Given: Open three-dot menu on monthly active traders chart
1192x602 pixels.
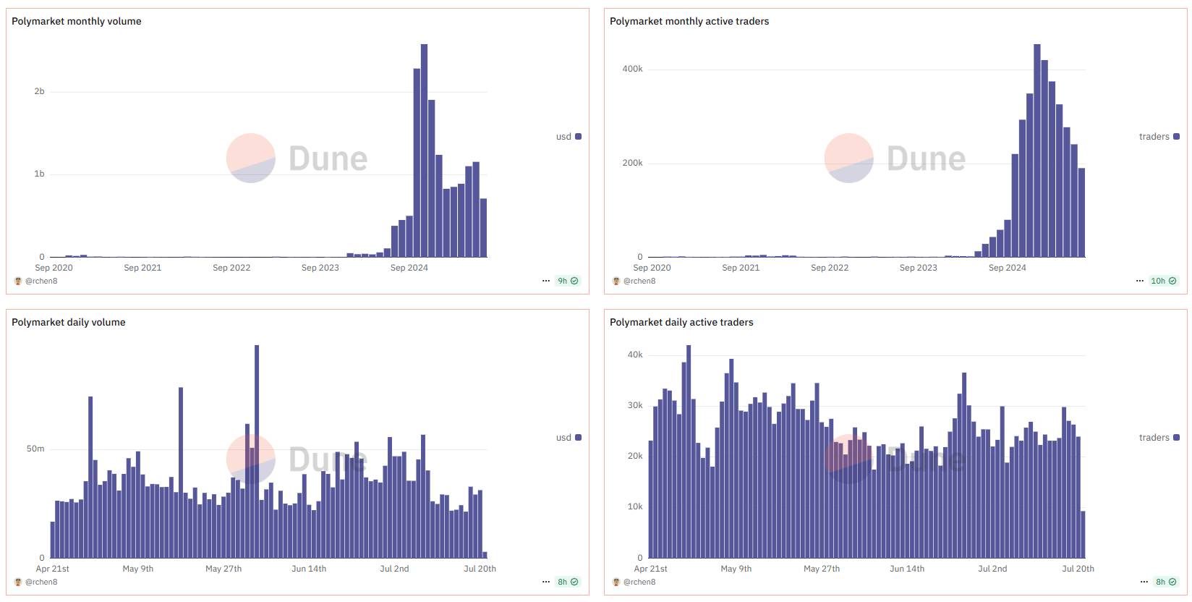Looking at the screenshot, I should [x=1140, y=281].
